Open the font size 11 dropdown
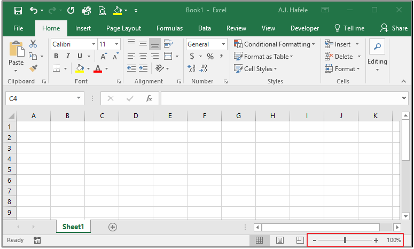 (116, 44)
